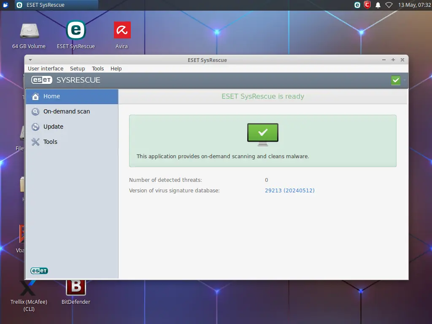Viewport: 432px width, 324px height.
Task: Open the Tools wrench section
Action: pos(51,142)
